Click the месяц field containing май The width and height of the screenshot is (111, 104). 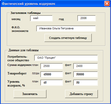click(41, 18)
